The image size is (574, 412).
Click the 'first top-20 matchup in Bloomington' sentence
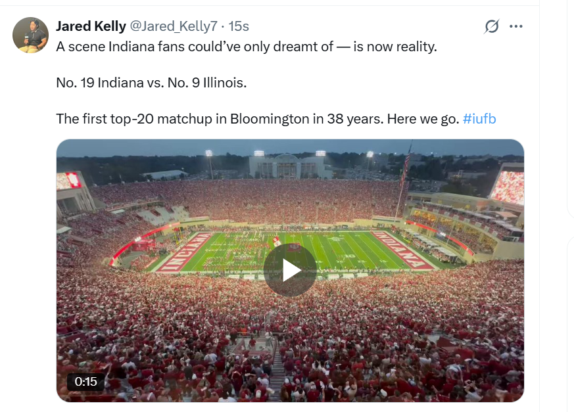pos(256,119)
